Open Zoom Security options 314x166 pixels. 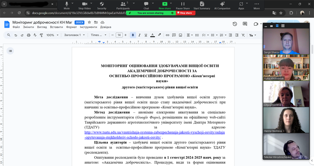(x=102, y=5)
